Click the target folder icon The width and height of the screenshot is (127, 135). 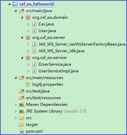point(22,125)
